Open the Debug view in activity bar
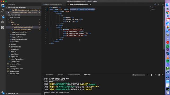Viewport: 170px width, 95px height. click(3, 22)
